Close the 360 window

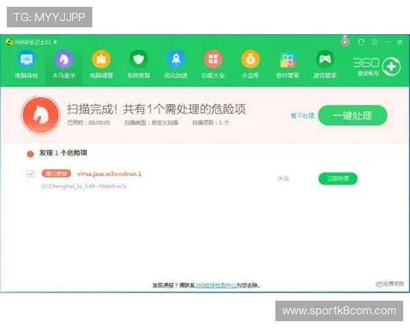coord(400,42)
